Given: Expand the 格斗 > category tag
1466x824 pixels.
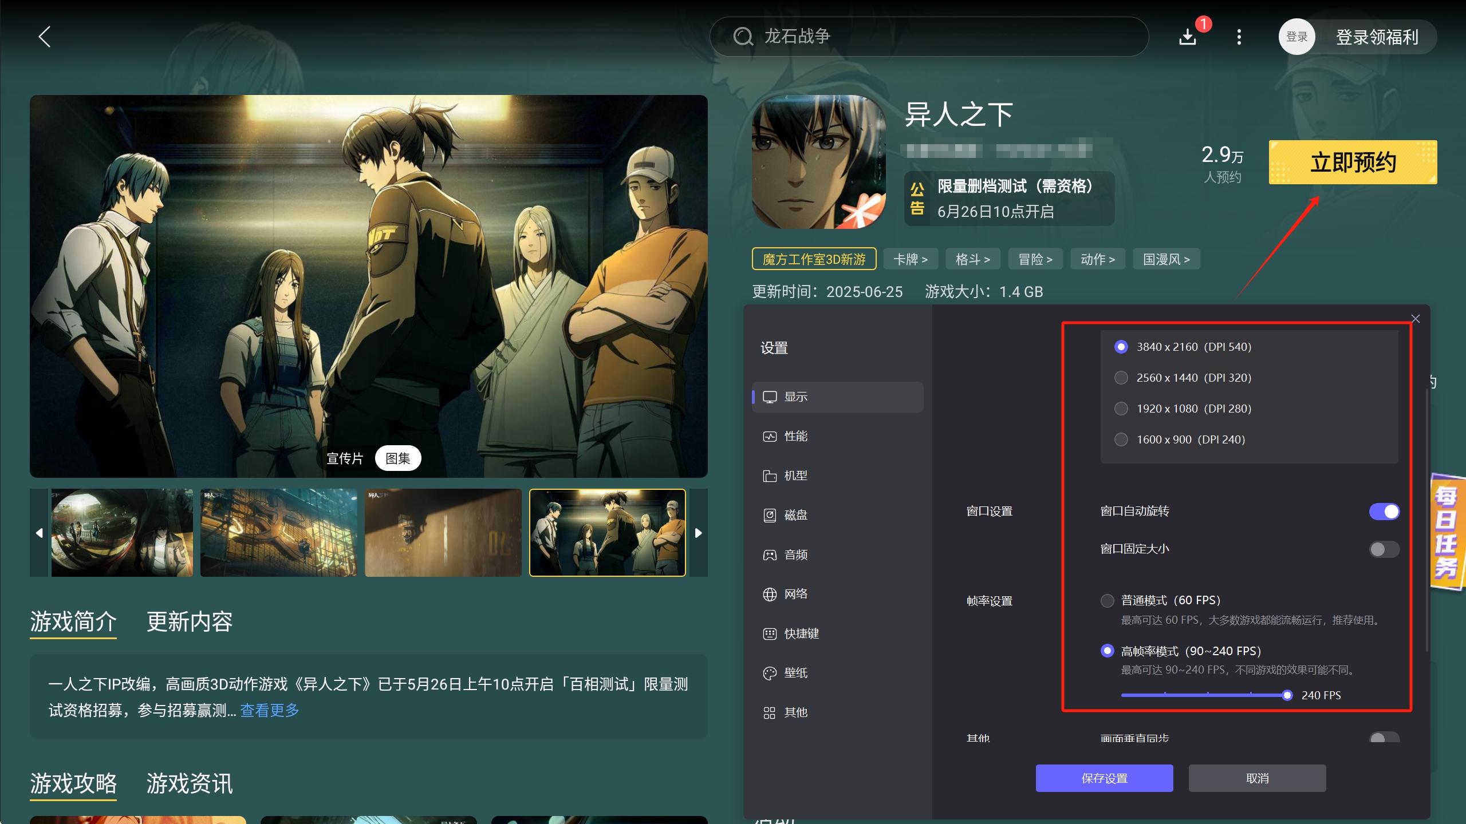Looking at the screenshot, I should tap(973, 259).
